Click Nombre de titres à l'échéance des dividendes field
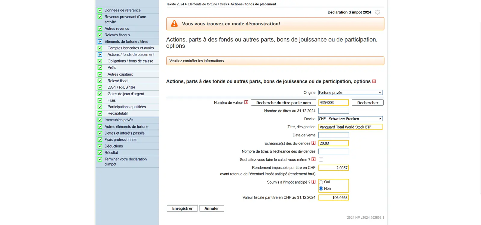This screenshot has height=225, width=481. [x=333, y=151]
